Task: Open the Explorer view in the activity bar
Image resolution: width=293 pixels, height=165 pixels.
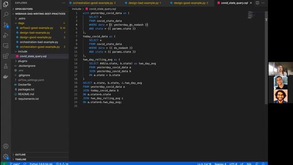Action: [x=5, y=4]
